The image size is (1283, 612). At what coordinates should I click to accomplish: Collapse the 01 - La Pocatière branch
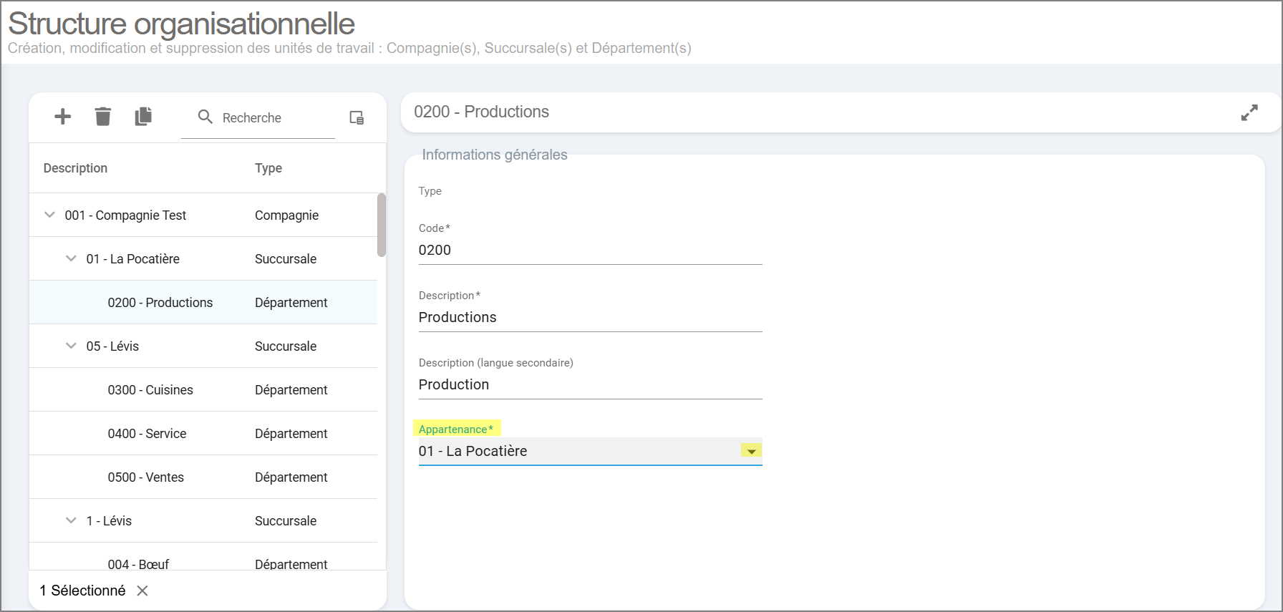71,258
